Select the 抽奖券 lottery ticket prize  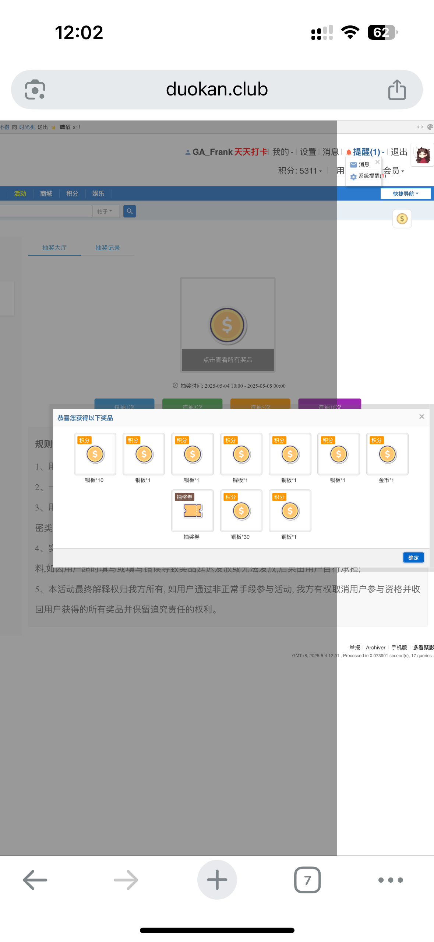pos(192,511)
